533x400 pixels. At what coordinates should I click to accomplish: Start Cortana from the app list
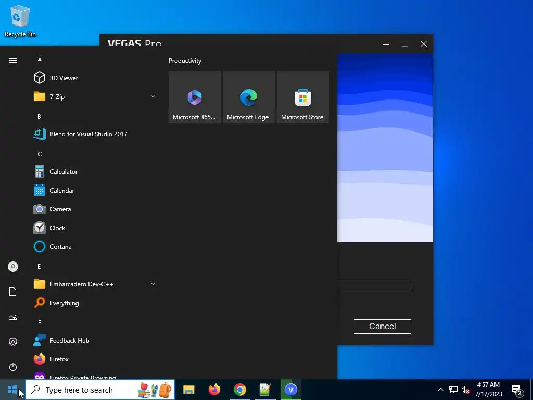coord(95,246)
